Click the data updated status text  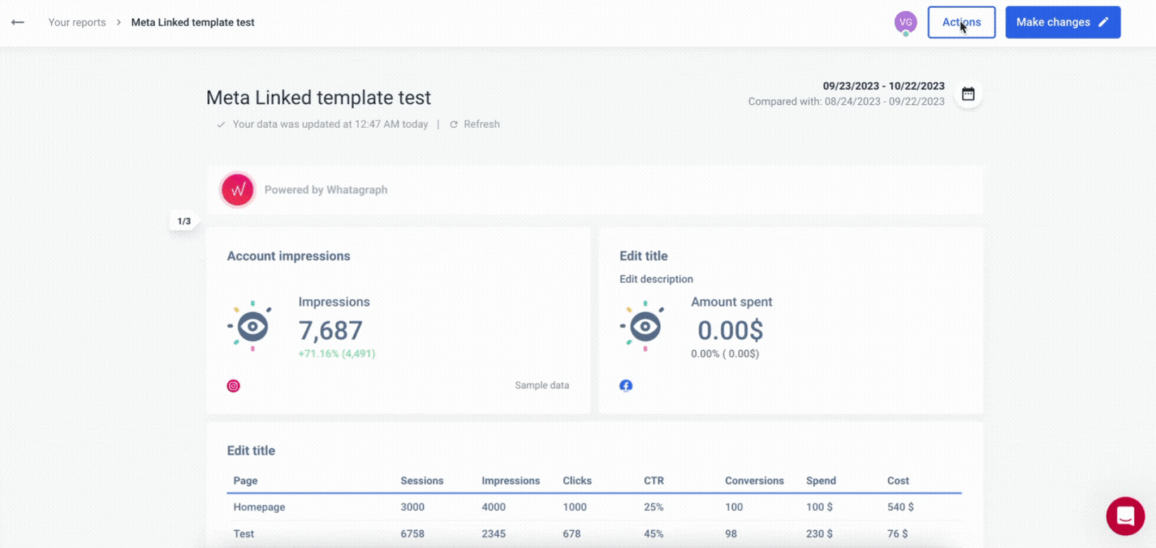point(330,124)
